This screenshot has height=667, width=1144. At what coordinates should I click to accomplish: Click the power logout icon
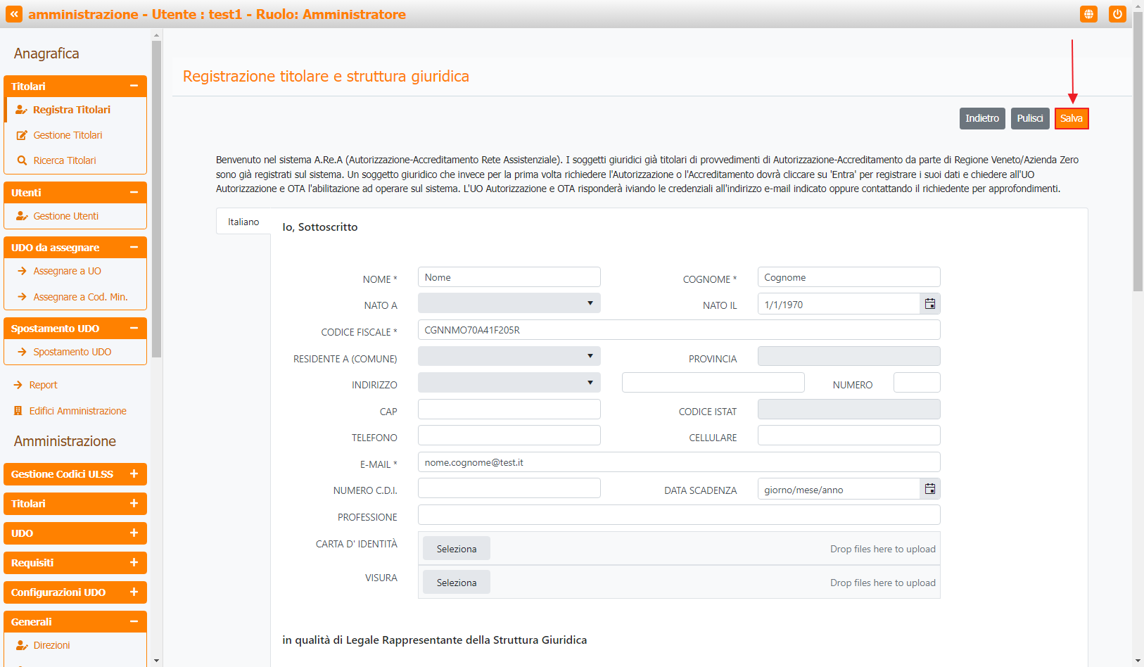(x=1117, y=14)
